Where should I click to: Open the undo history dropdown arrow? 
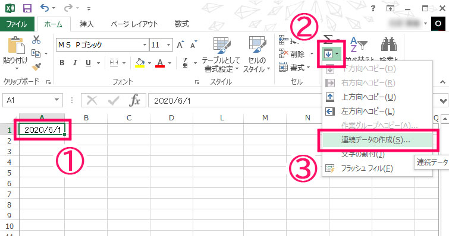(x=54, y=8)
